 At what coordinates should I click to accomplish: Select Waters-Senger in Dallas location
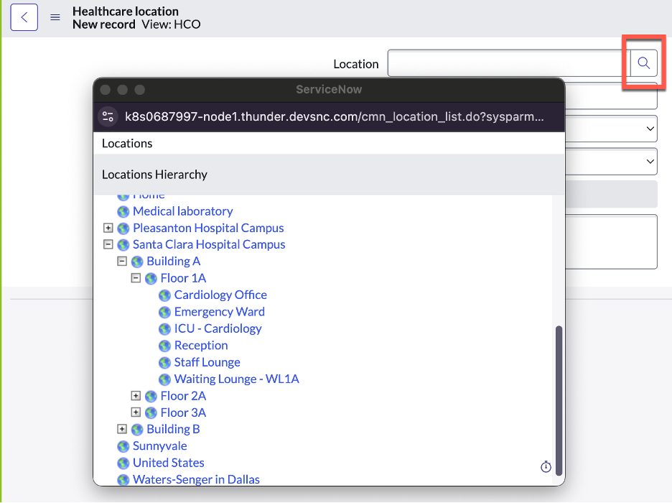pos(196,479)
